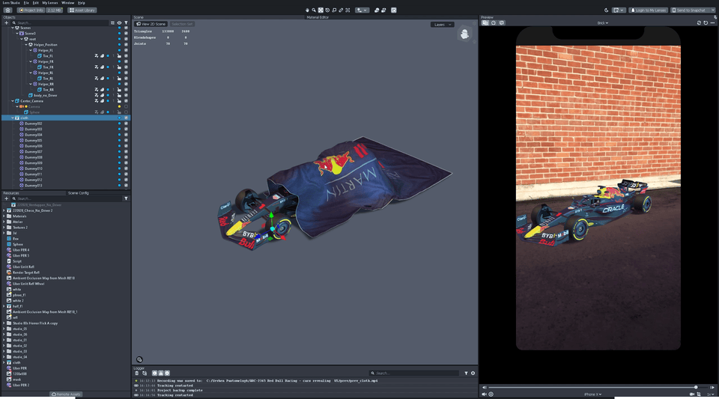Click the filter icon in the Objects panel

coord(126,22)
